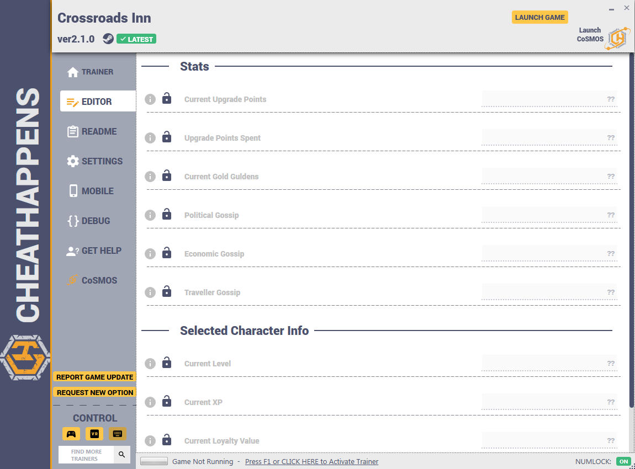Click the "Game Not Running" status text
This screenshot has width=635, height=469.
(203, 462)
